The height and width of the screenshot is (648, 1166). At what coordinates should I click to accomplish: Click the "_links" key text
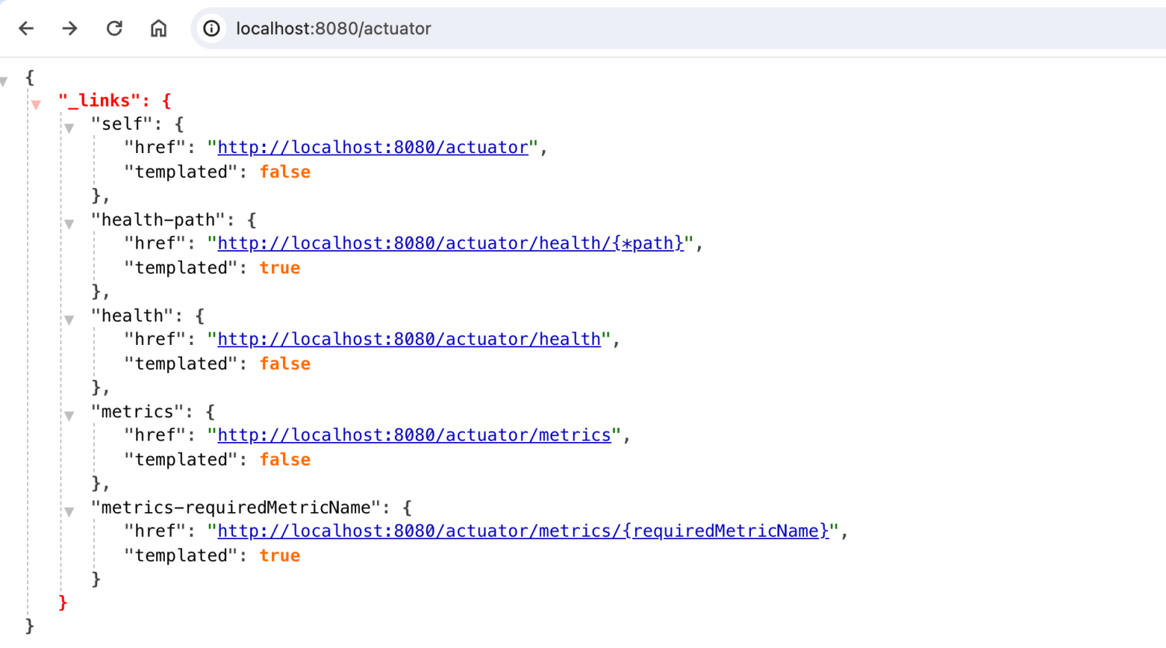pyautogui.click(x=99, y=101)
